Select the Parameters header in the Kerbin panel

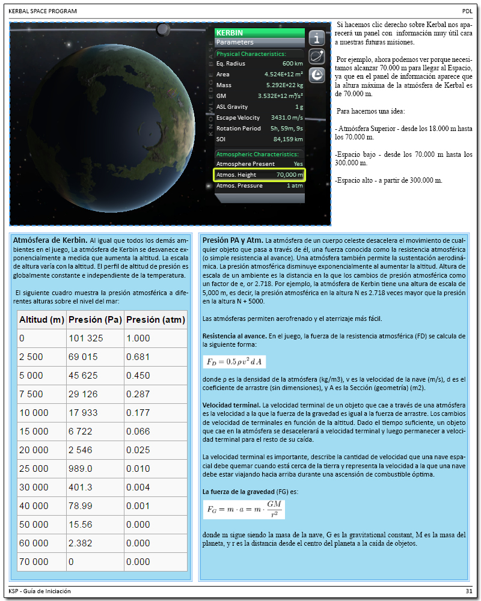point(260,42)
